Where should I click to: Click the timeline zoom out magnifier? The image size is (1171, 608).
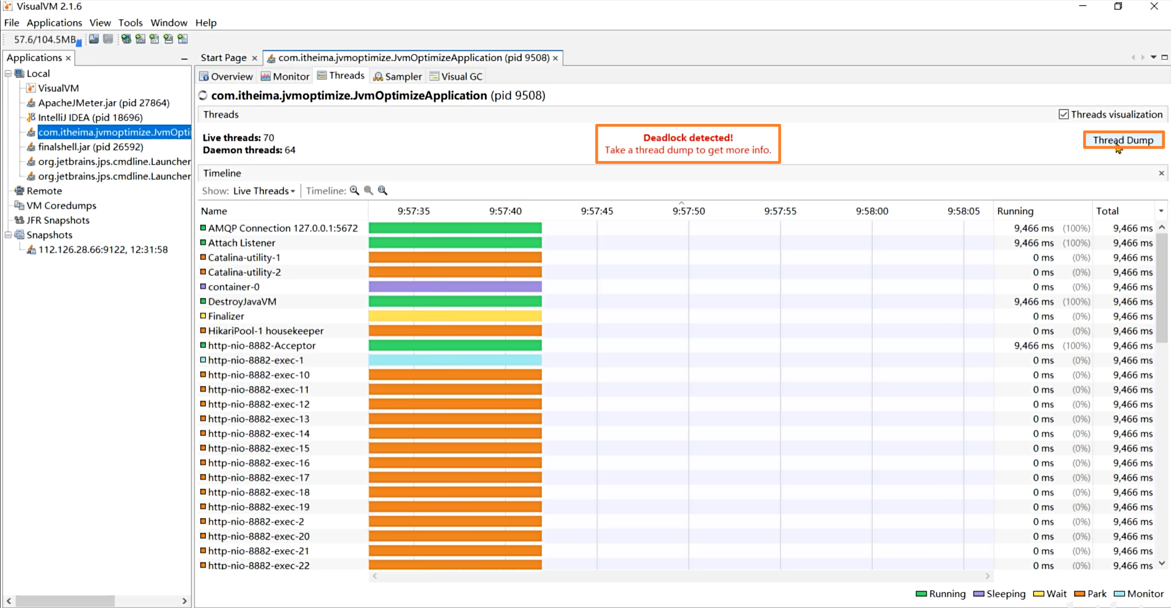click(368, 191)
